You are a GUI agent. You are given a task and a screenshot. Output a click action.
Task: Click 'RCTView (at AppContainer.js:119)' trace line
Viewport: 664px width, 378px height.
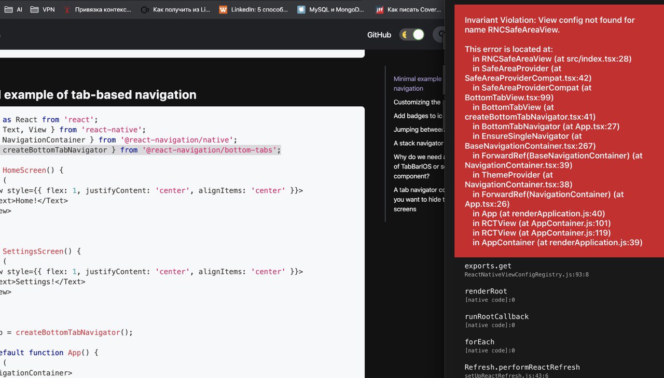(x=542, y=233)
